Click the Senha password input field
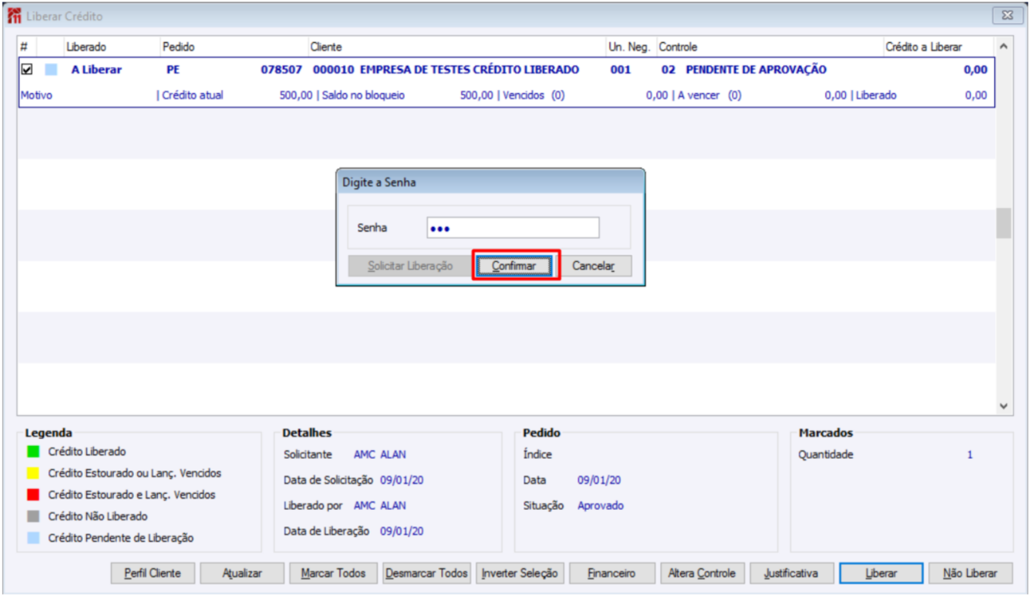The image size is (1030, 595). [x=513, y=228]
